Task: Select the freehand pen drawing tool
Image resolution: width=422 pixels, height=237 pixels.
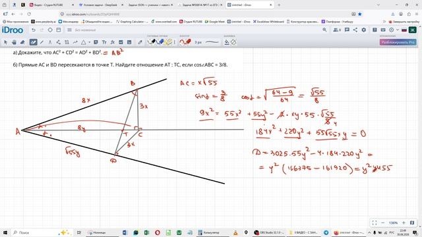Action: [33, 42]
